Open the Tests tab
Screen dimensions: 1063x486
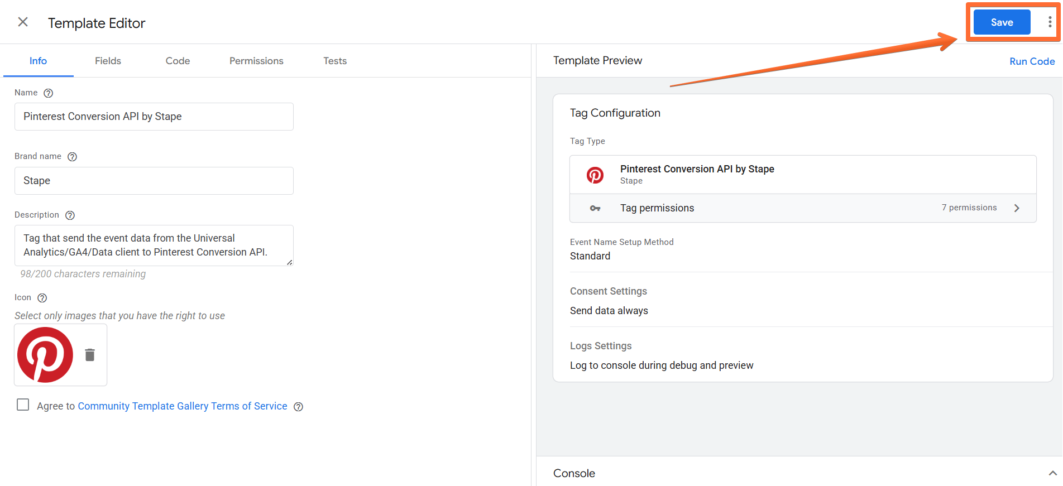tap(335, 61)
